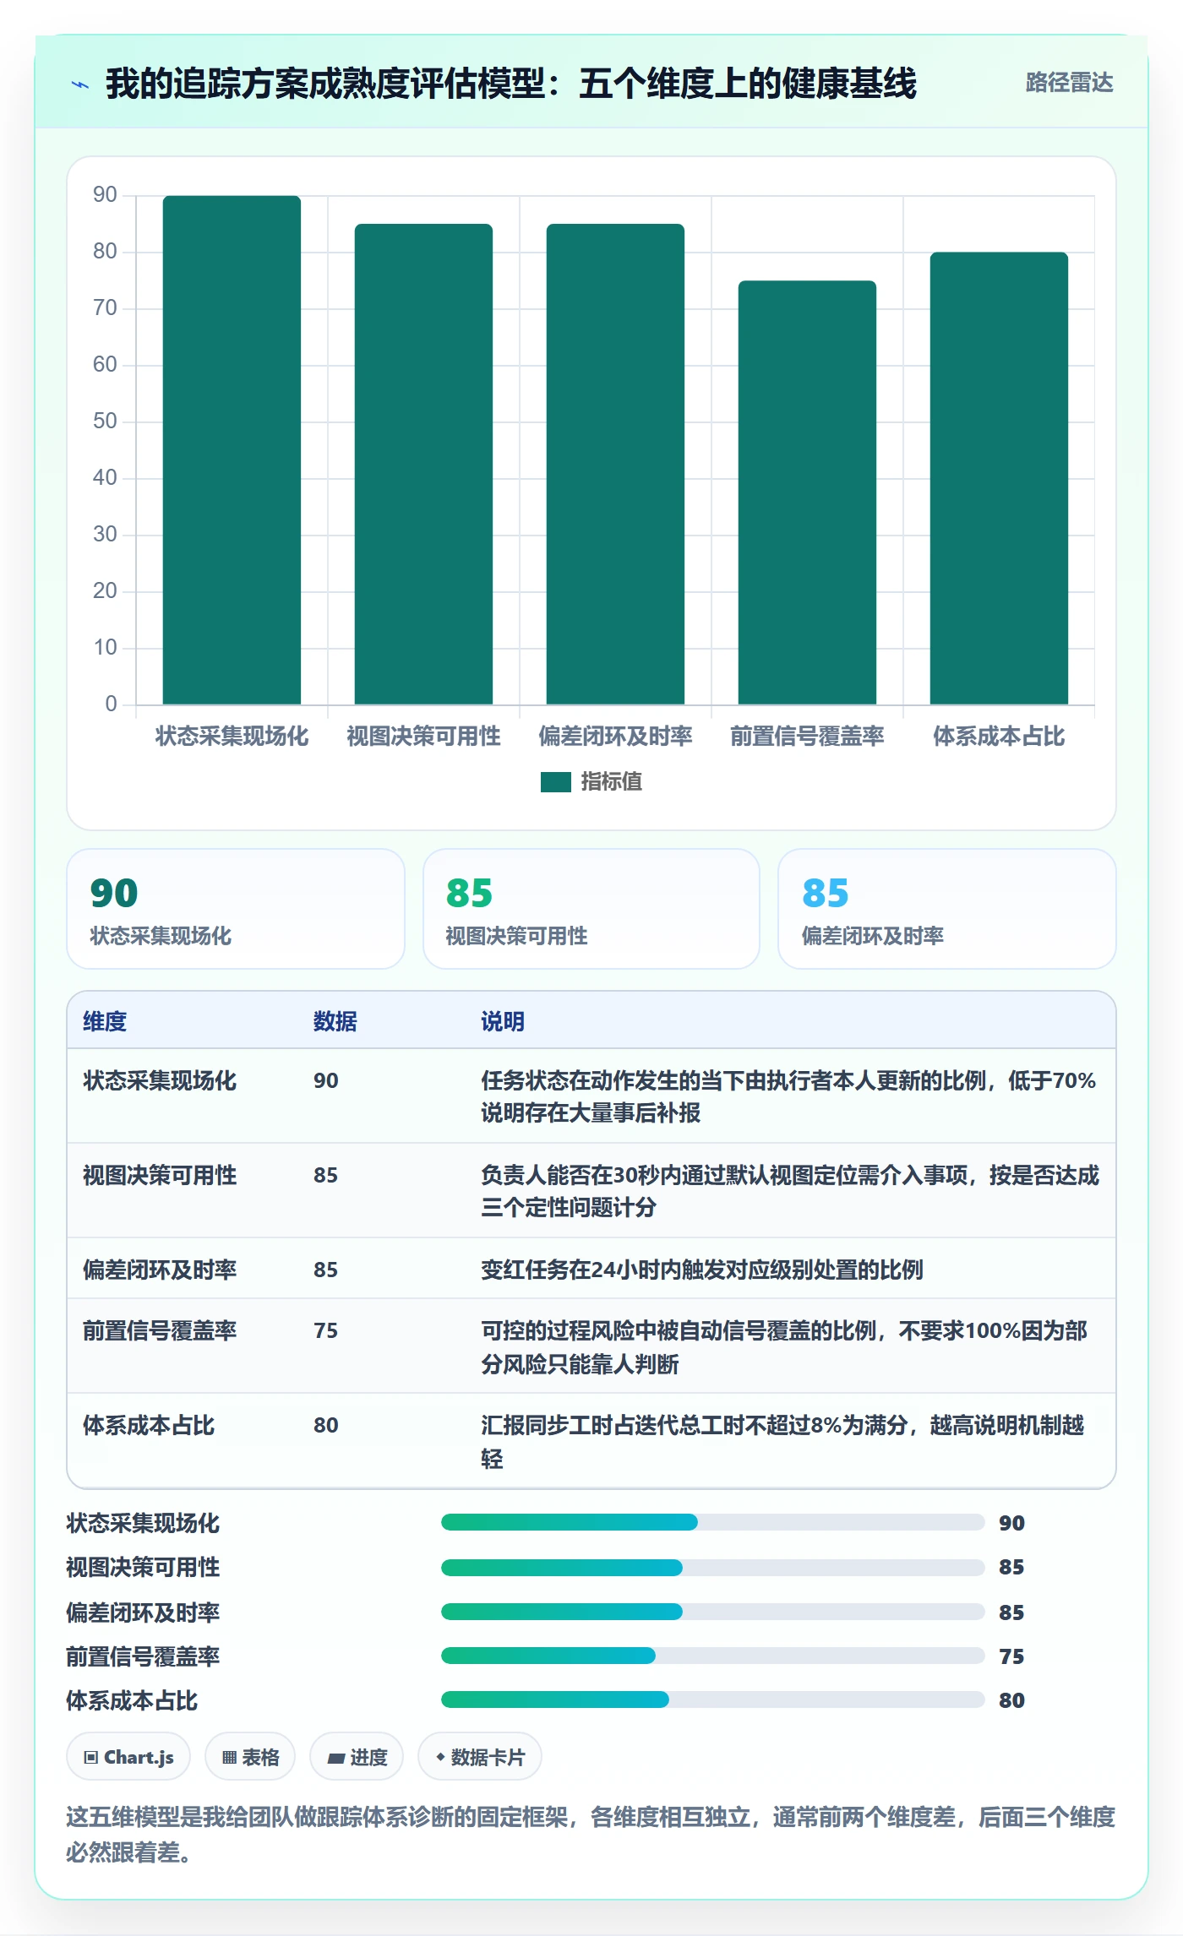1183x1936 pixels.
Task: Select 状态采集现场化 cell in the table
Action: tap(160, 1080)
